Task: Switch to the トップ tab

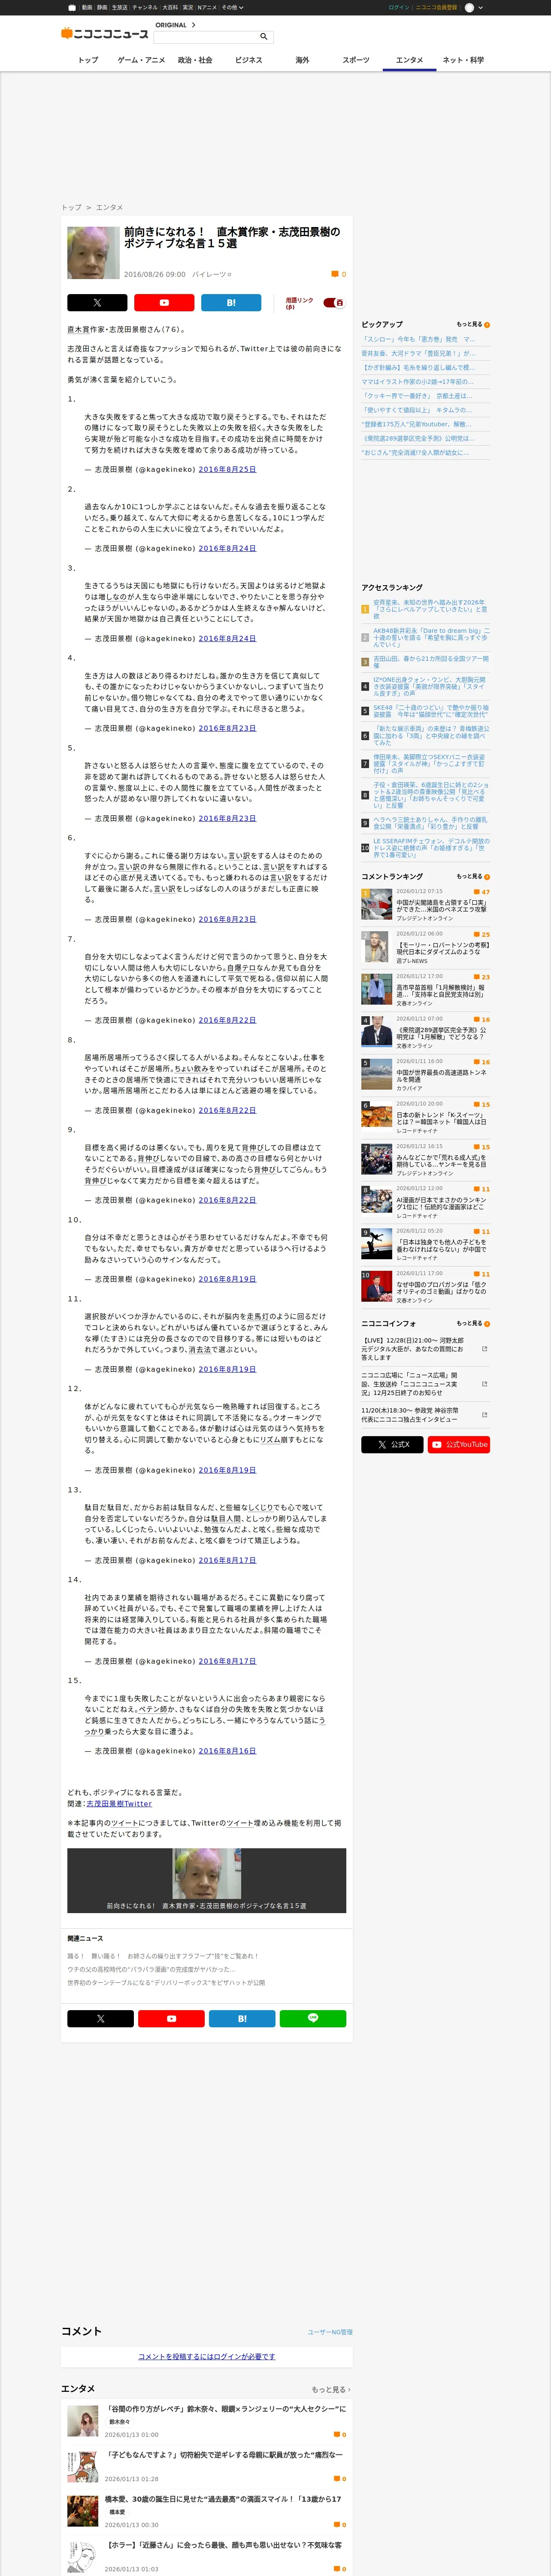Action: pyautogui.click(x=88, y=60)
